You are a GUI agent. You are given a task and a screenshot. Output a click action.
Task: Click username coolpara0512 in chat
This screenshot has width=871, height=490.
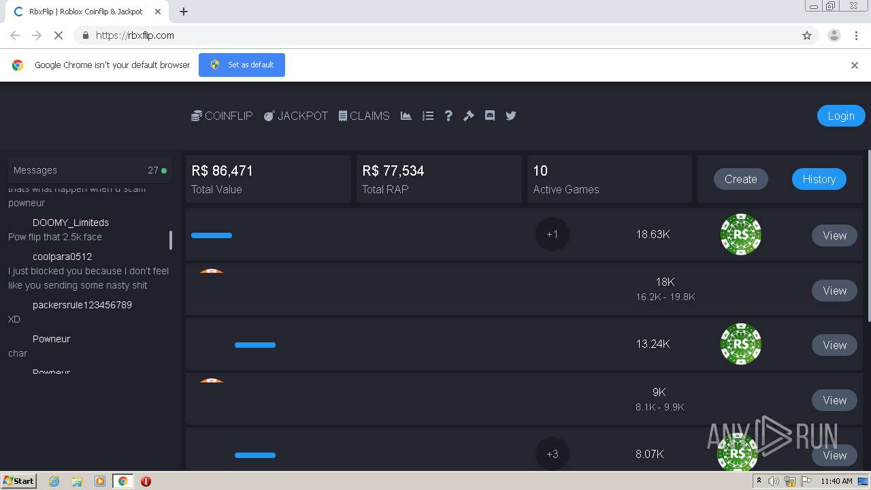coord(62,257)
